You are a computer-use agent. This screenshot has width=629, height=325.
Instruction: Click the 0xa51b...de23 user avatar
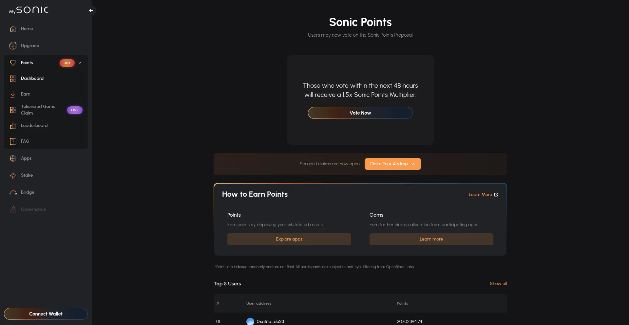click(x=250, y=321)
